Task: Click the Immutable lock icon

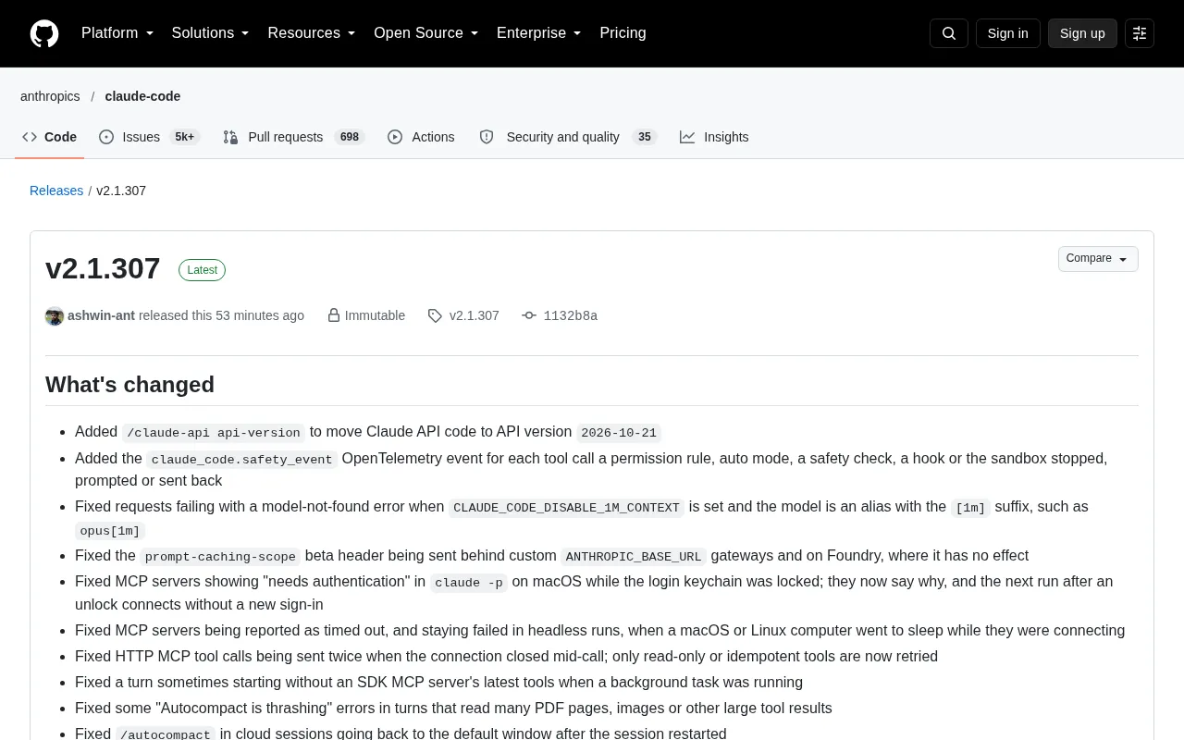Action: point(334,315)
